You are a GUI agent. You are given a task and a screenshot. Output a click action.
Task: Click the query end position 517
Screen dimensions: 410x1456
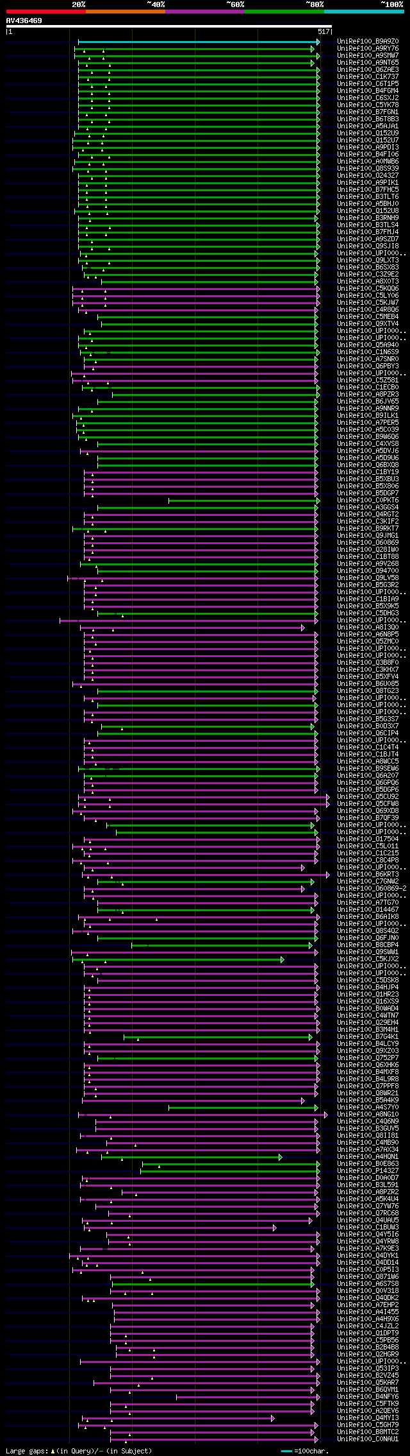[x=324, y=31]
